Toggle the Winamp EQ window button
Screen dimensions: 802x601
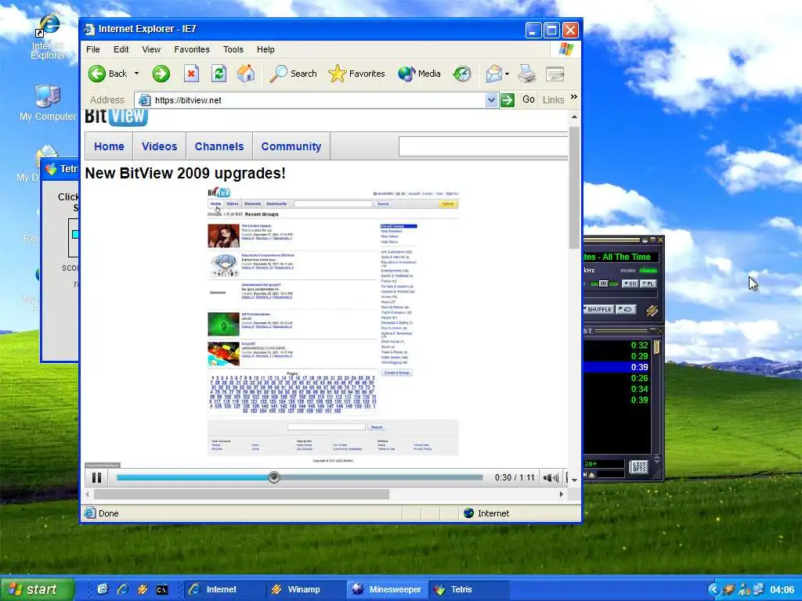[x=630, y=283]
